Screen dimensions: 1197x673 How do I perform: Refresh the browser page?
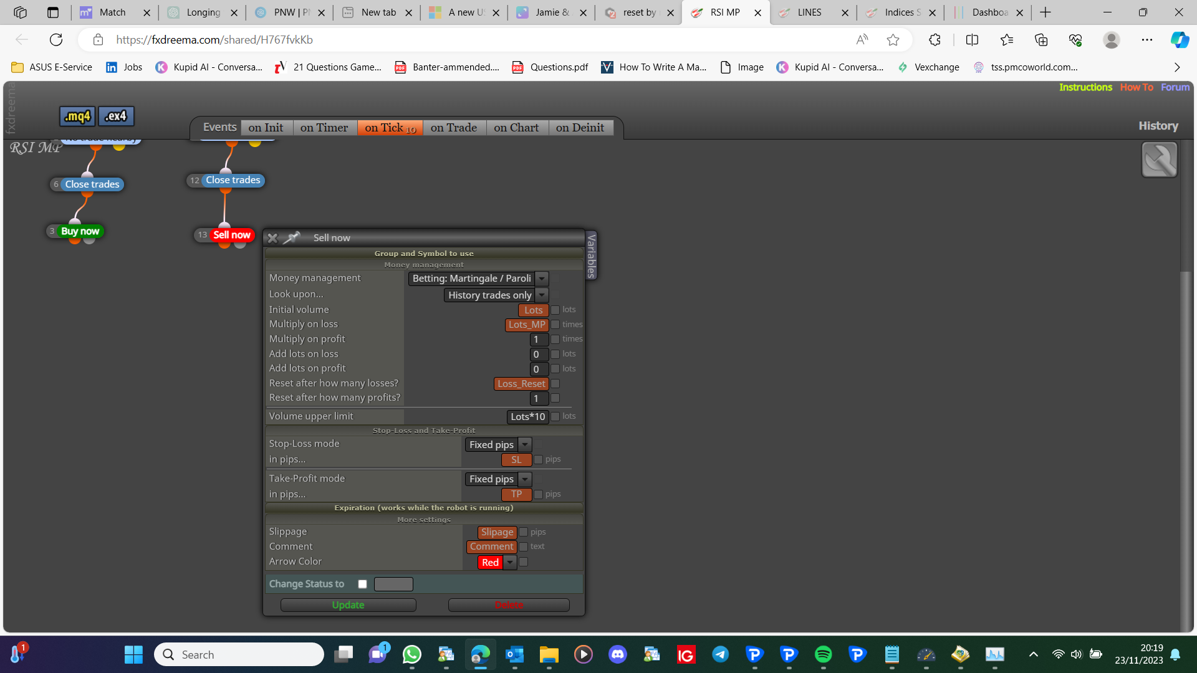pos(56,40)
